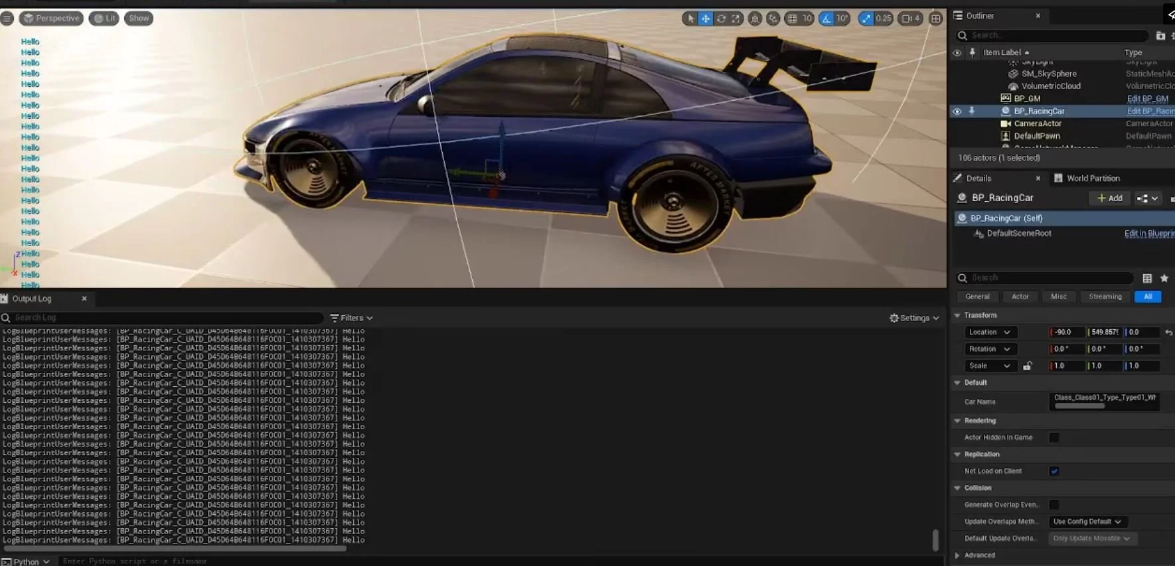Screen dimensions: 1175x566
Task: Open camera speed 4 setting
Action: 911,19
